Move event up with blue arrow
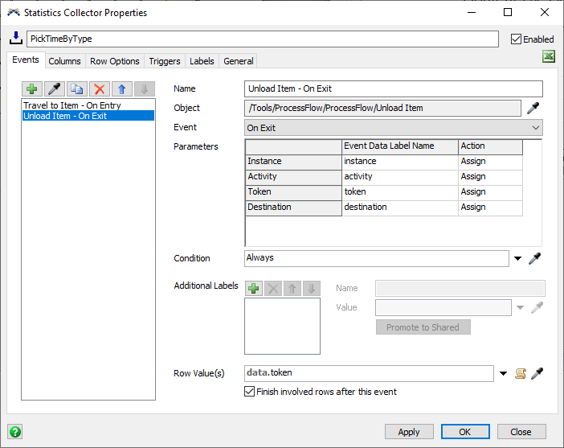 click(122, 89)
